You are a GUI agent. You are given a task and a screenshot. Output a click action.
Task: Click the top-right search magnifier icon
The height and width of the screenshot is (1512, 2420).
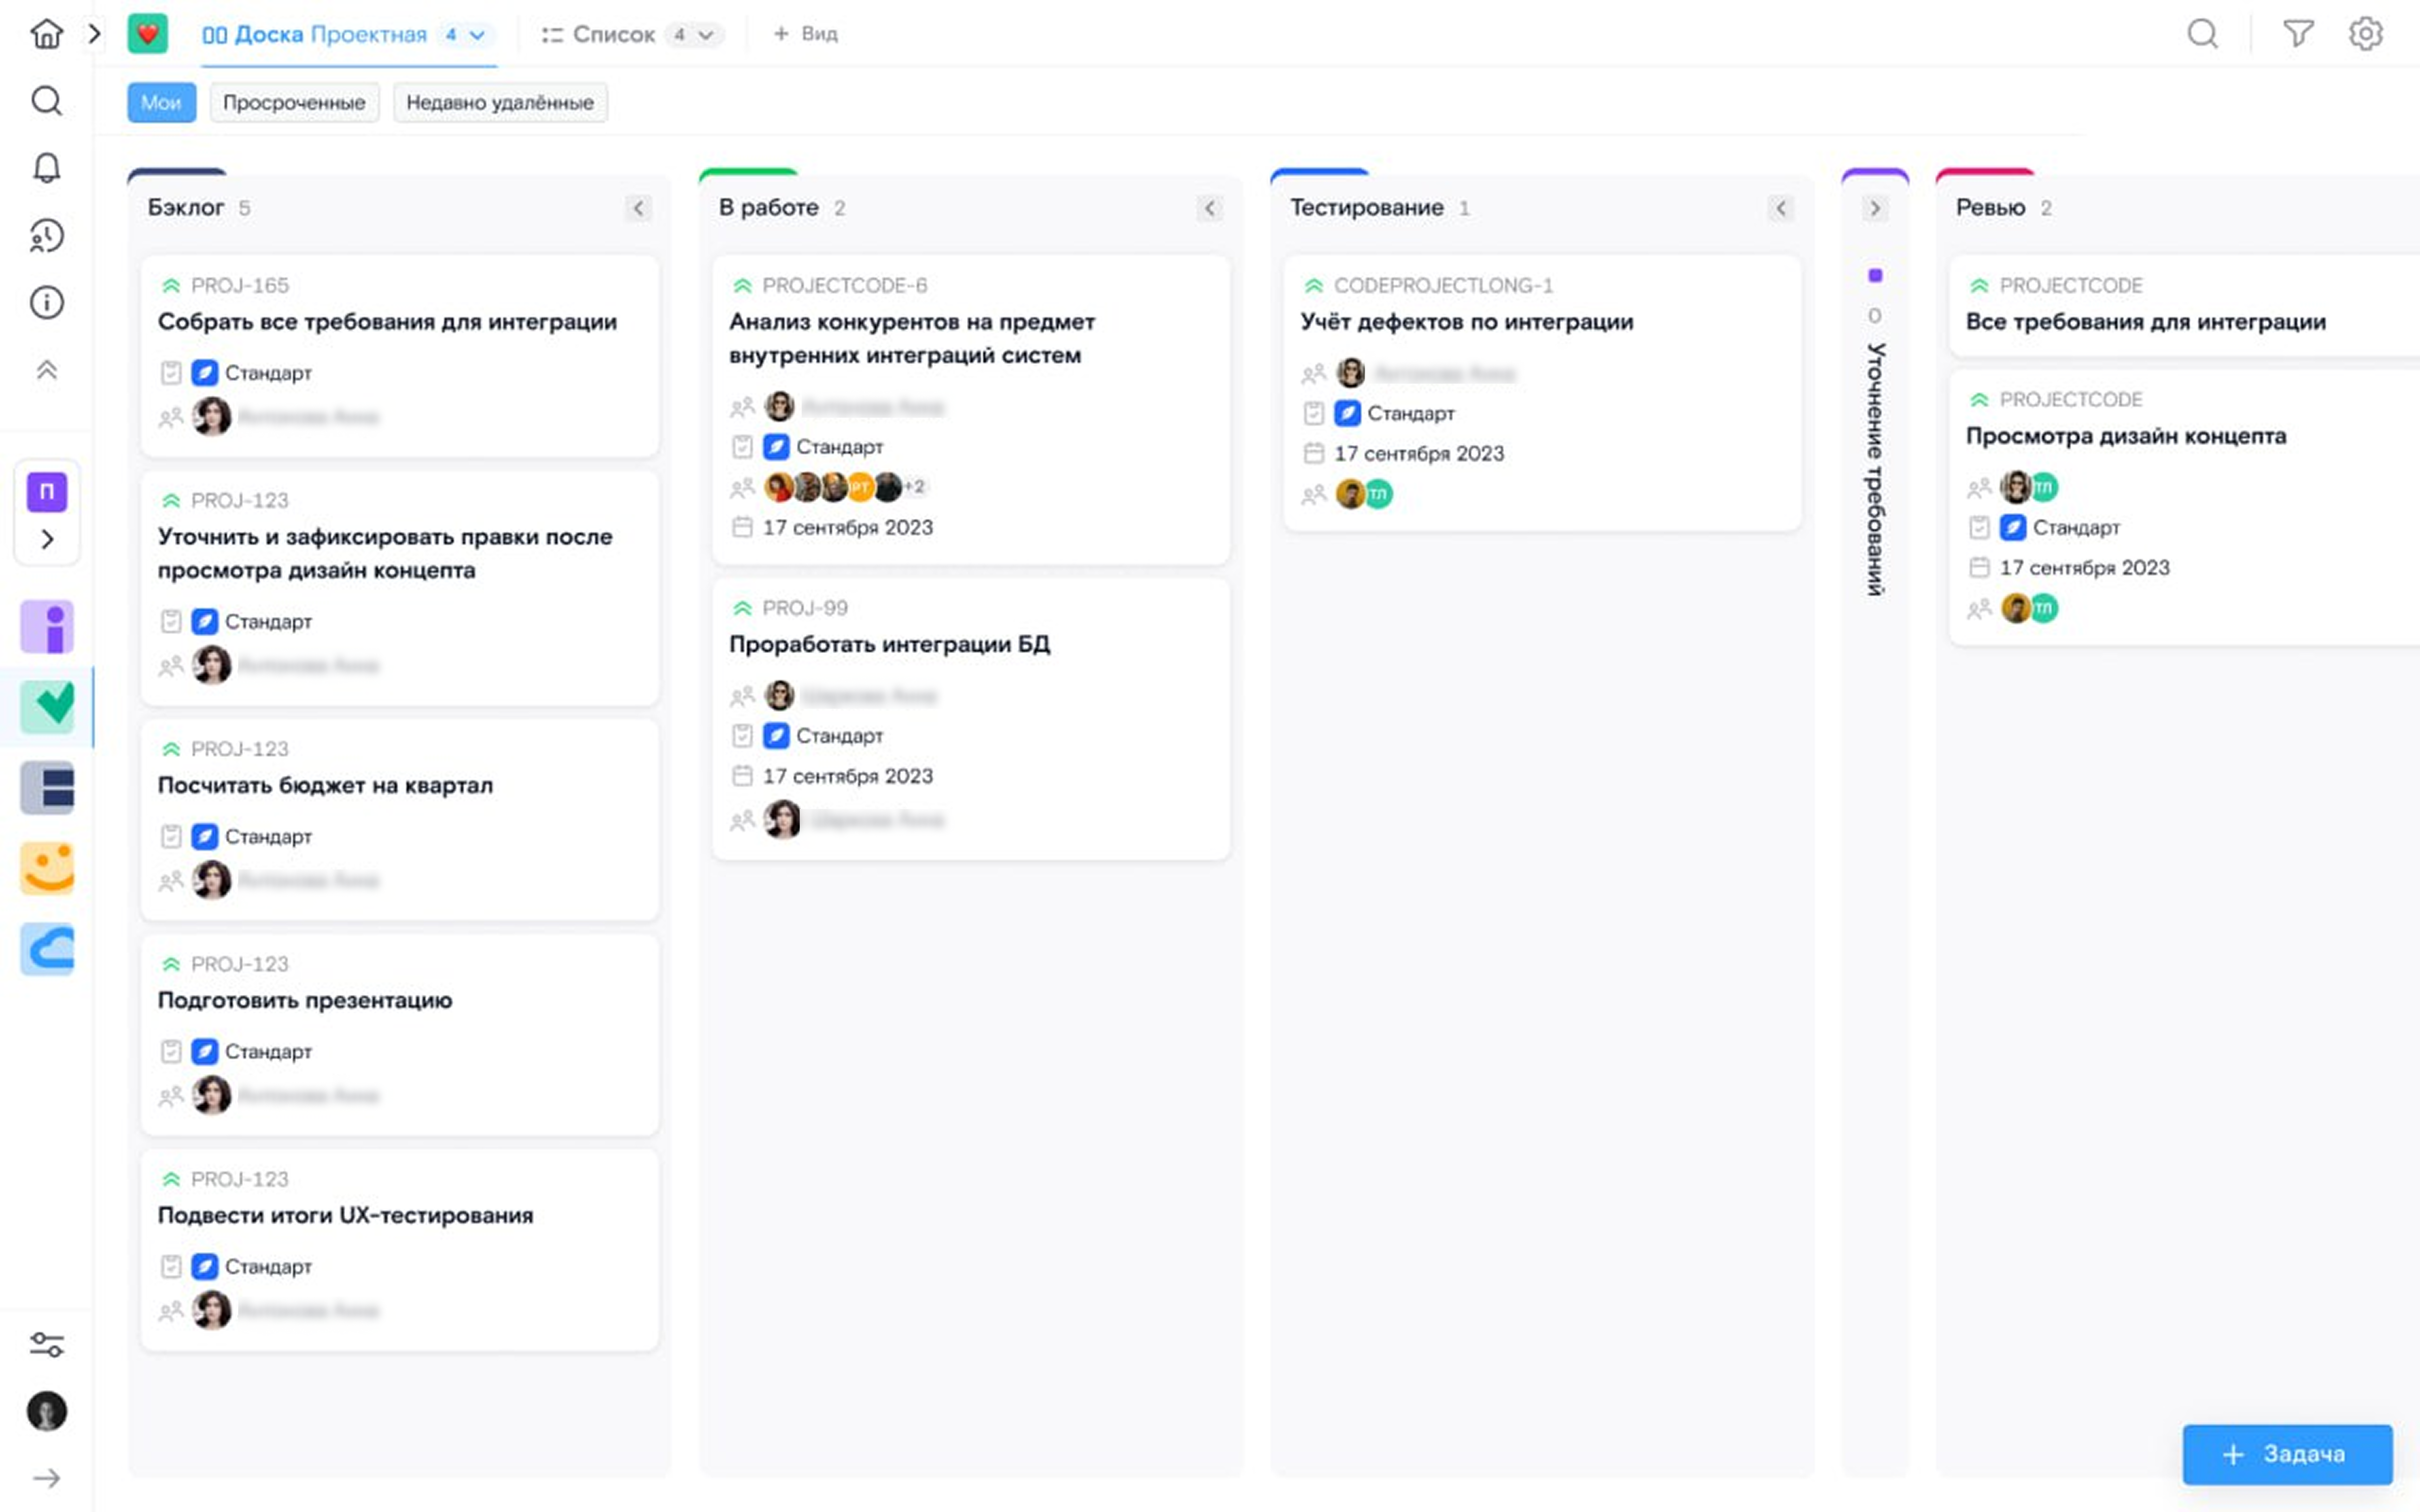2202,34
